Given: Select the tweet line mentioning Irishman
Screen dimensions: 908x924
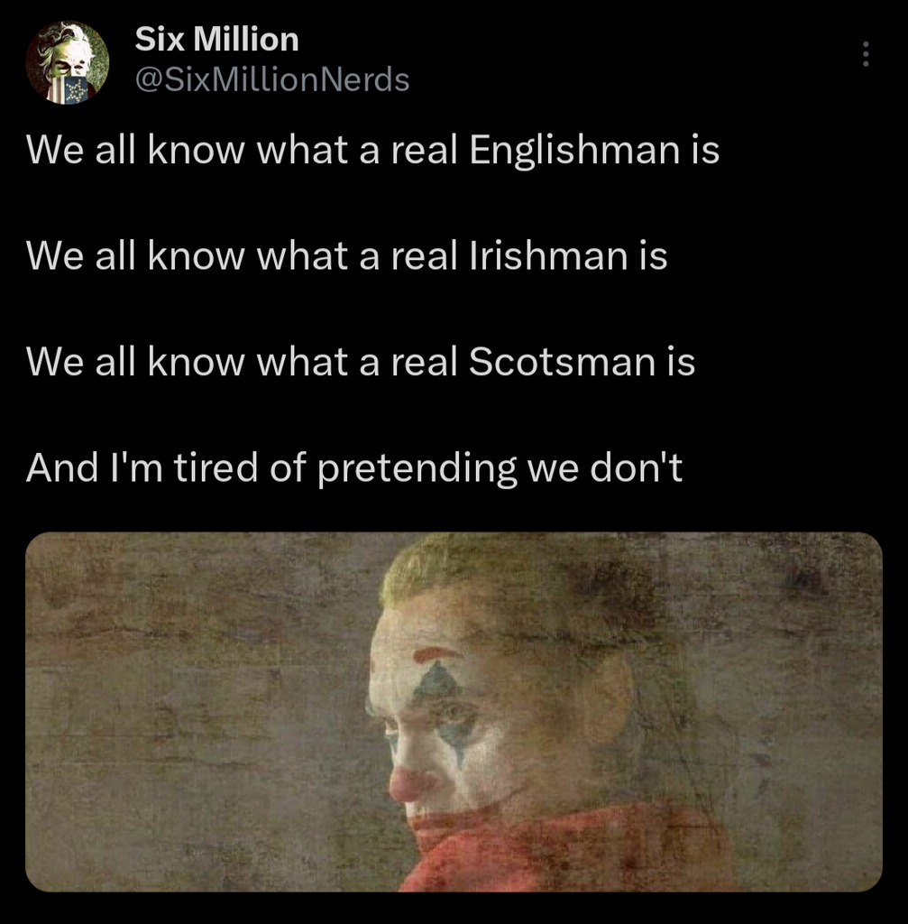Looking at the screenshot, I should pyautogui.click(x=347, y=255).
